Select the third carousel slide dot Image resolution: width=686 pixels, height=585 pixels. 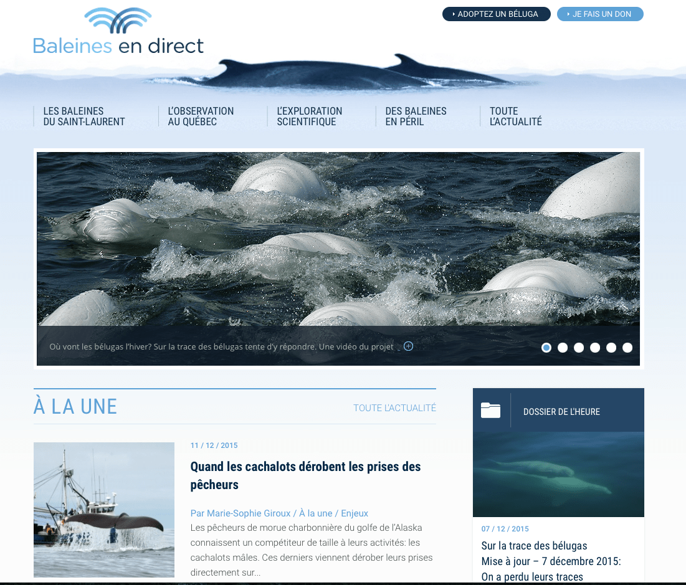pos(579,348)
